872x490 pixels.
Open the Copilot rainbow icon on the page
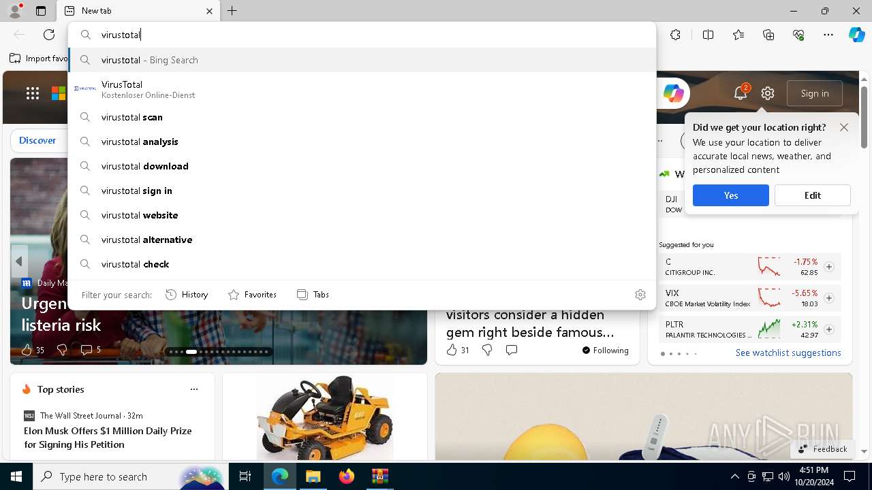point(673,93)
